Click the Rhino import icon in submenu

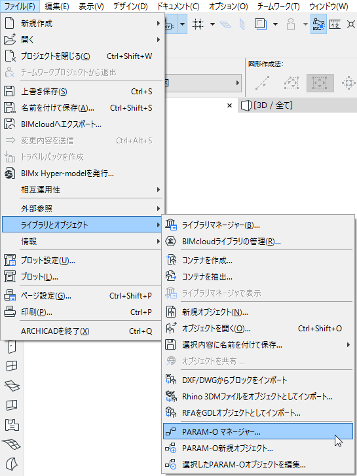171,396
